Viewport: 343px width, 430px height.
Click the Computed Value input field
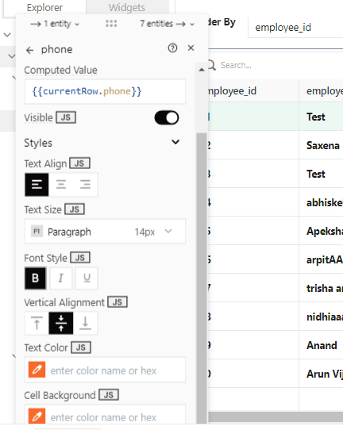(105, 91)
